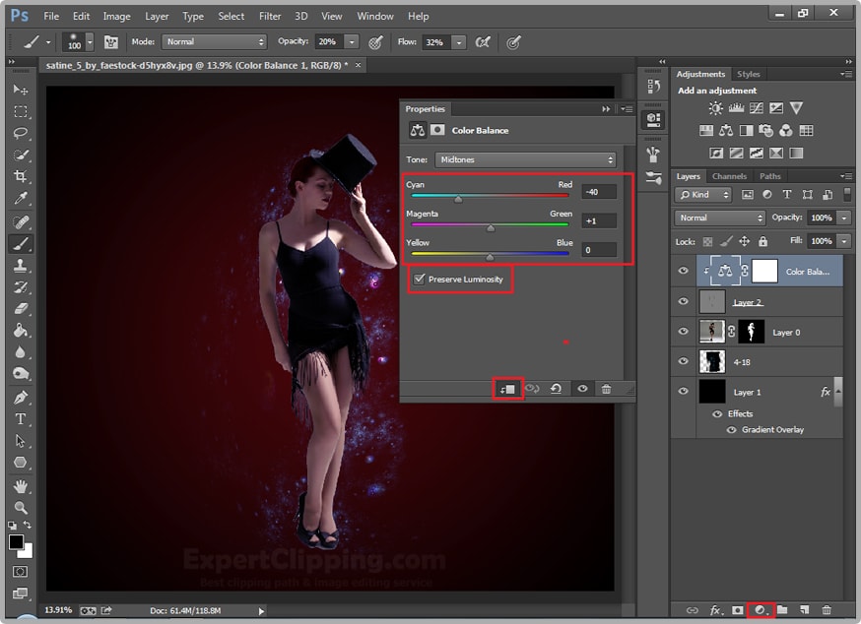
Task: Open the Filter menu
Action: coord(270,16)
